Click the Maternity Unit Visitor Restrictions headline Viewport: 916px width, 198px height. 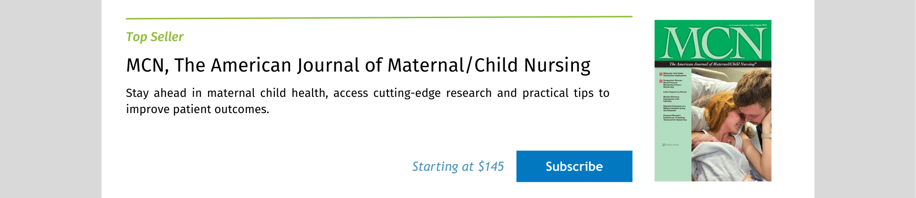(675, 74)
